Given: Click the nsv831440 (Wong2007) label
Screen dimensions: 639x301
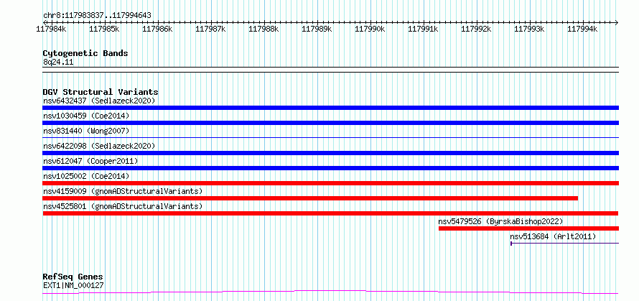Looking at the screenshot, I should tap(86, 131).
